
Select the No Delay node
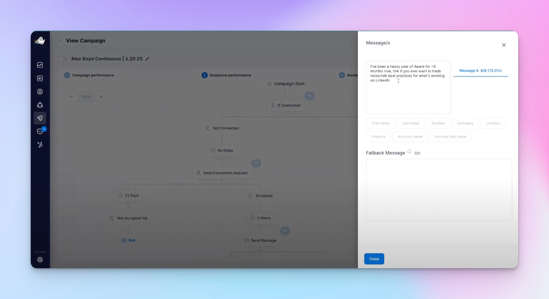pyautogui.click(x=222, y=150)
